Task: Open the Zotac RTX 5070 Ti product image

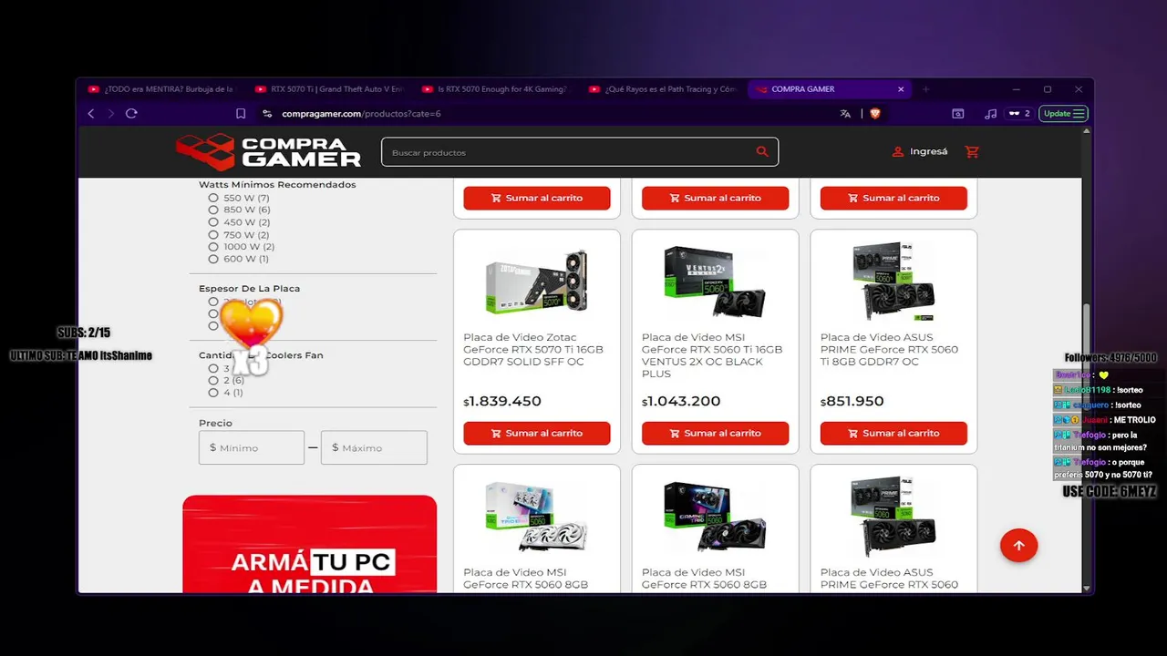Action: tap(537, 282)
